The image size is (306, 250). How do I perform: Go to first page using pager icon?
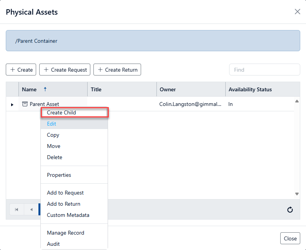click(17, 210)
